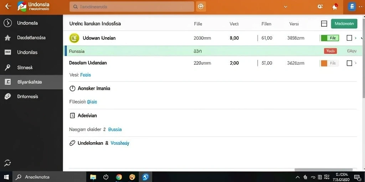Tick the checkbox in Deaolam Uidandan row

[x=349, y=63]
